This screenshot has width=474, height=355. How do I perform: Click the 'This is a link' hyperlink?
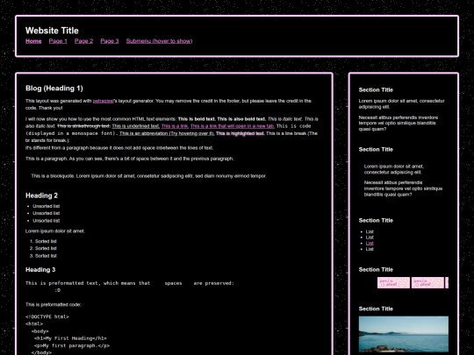pos(175,126)
